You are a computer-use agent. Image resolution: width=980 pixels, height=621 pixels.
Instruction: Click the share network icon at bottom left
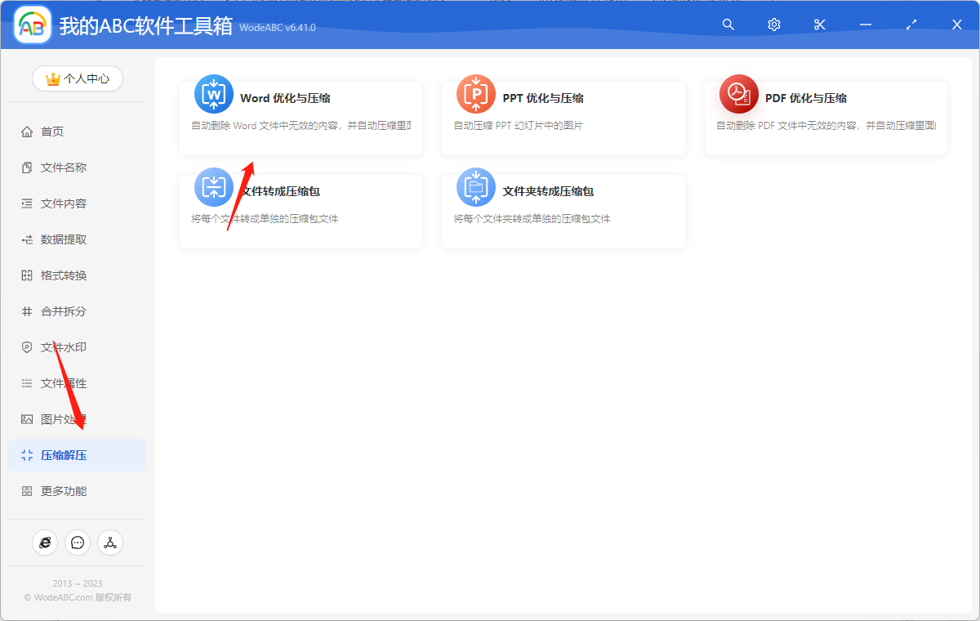click(110, 542)
